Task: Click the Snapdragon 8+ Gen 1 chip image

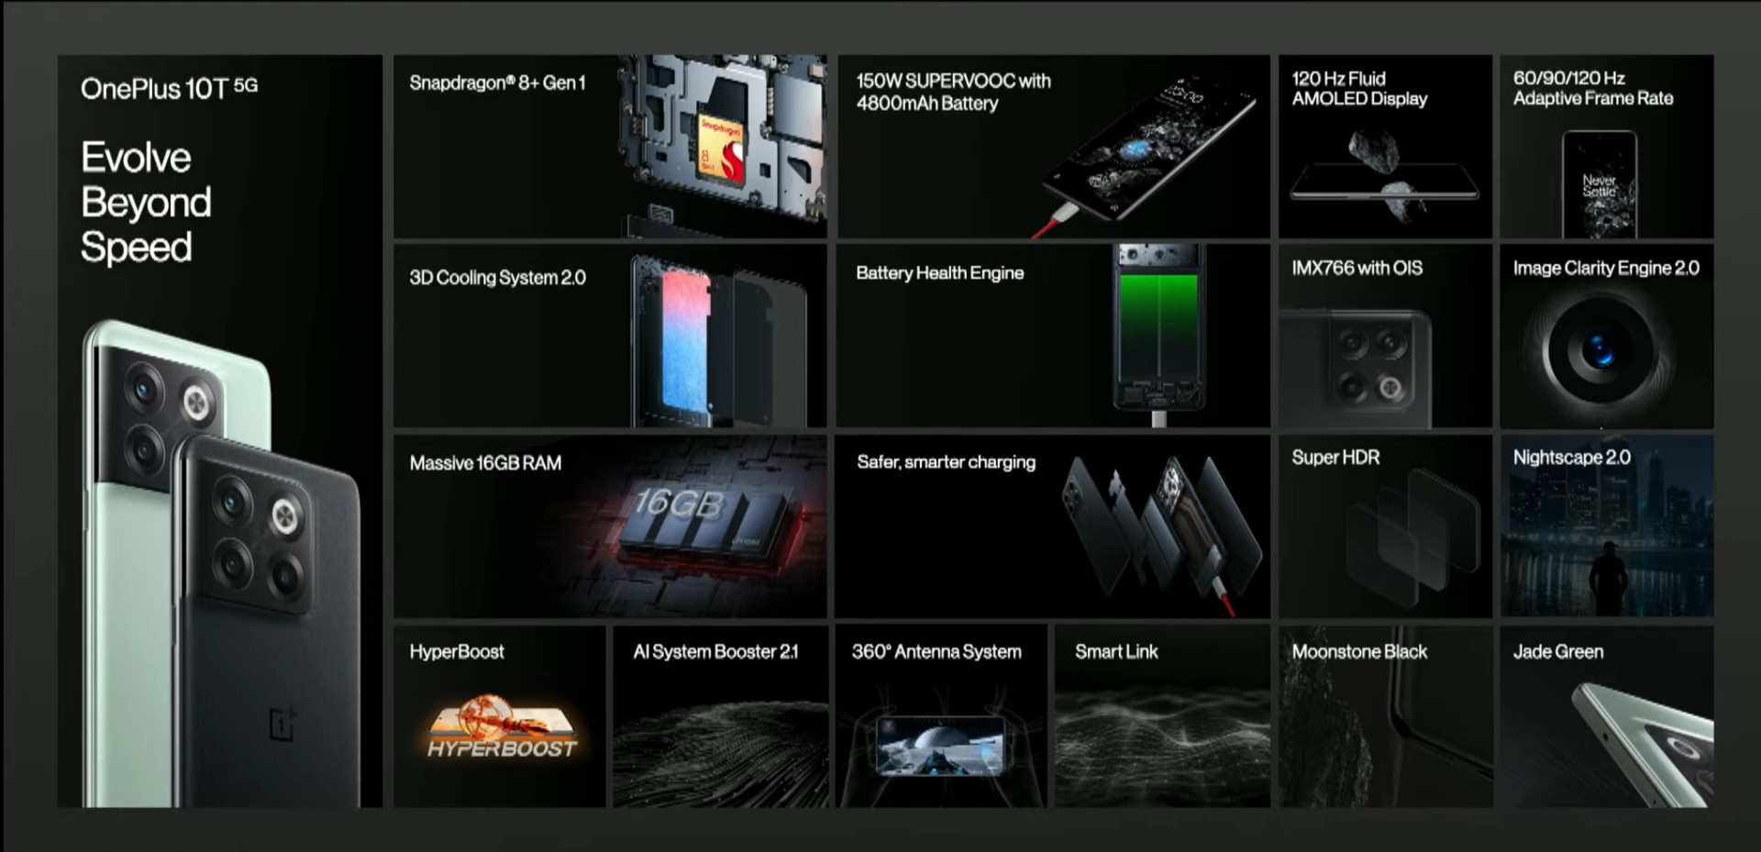Action: pyautogui.click(x=723, y=149)
